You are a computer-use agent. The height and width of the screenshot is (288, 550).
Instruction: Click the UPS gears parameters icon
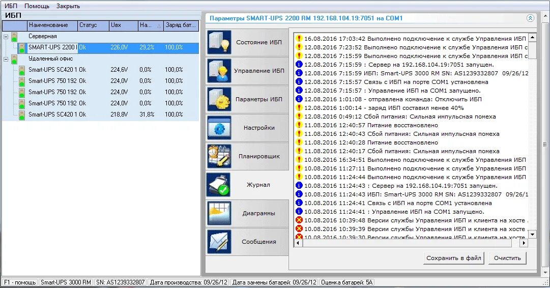coord(219,99)
